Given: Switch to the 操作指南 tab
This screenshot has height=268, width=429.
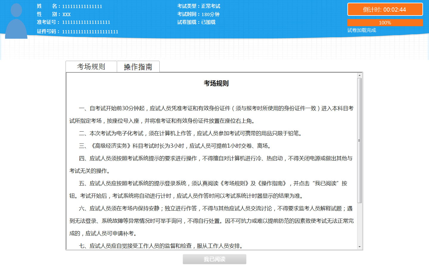Looking at the screenshot, I should [138, 66].
